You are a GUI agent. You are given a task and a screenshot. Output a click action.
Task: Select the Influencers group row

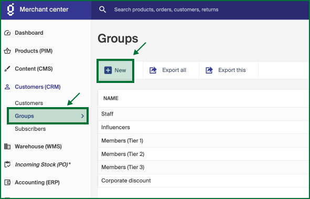click(x=204, y=127)
